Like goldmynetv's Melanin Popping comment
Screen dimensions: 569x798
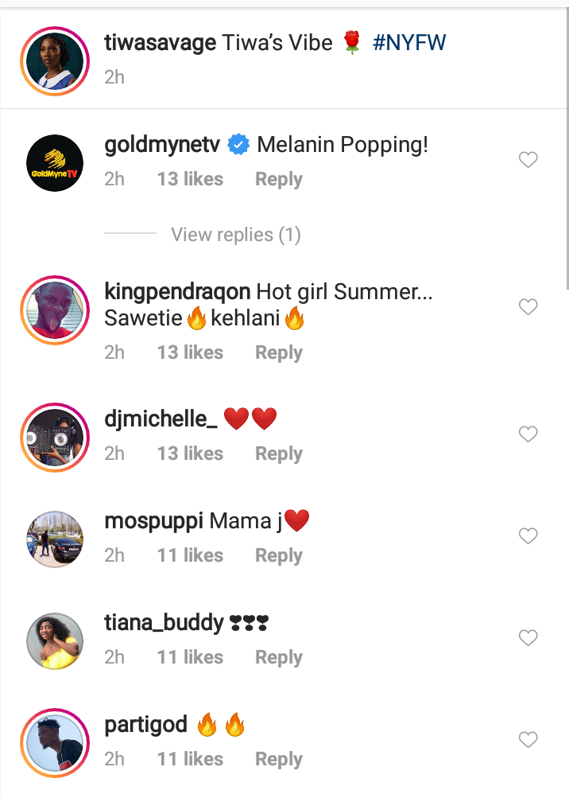point(528,160)
